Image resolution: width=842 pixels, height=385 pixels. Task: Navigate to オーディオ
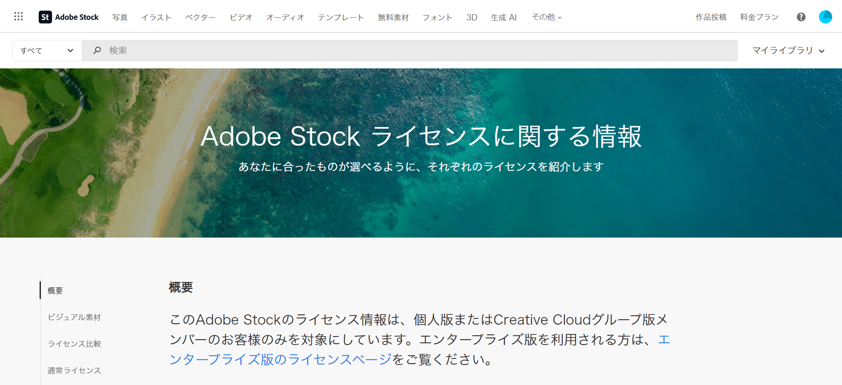pyautogui.click(x=285, y=17)
